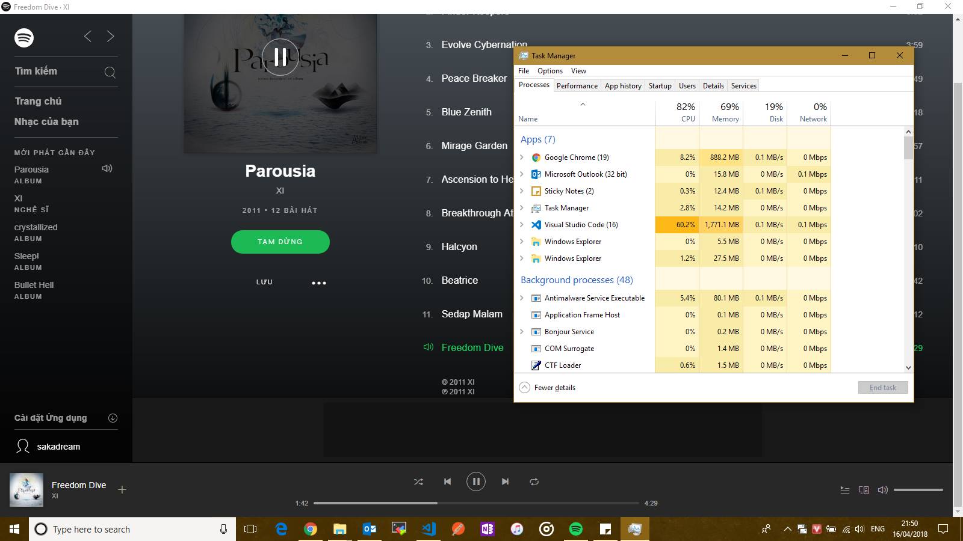This screenshot has height=541, width=963.
Task: Expand the Bonjour Service row
Action: [522, 332]
